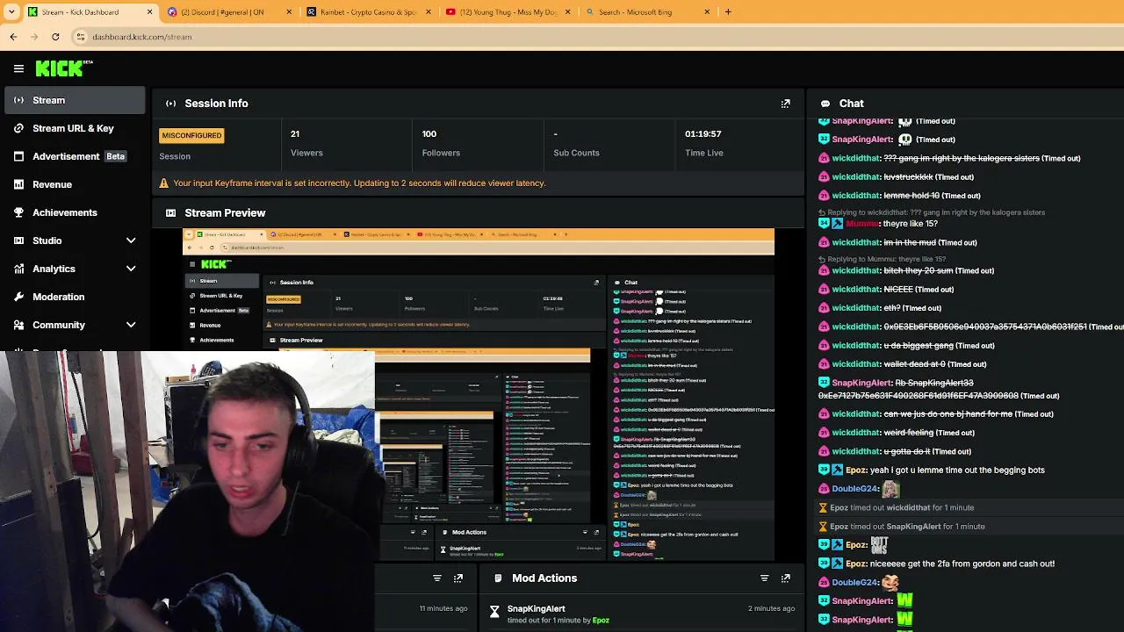Click the Revenue sidebar icon

coord(18,184)
